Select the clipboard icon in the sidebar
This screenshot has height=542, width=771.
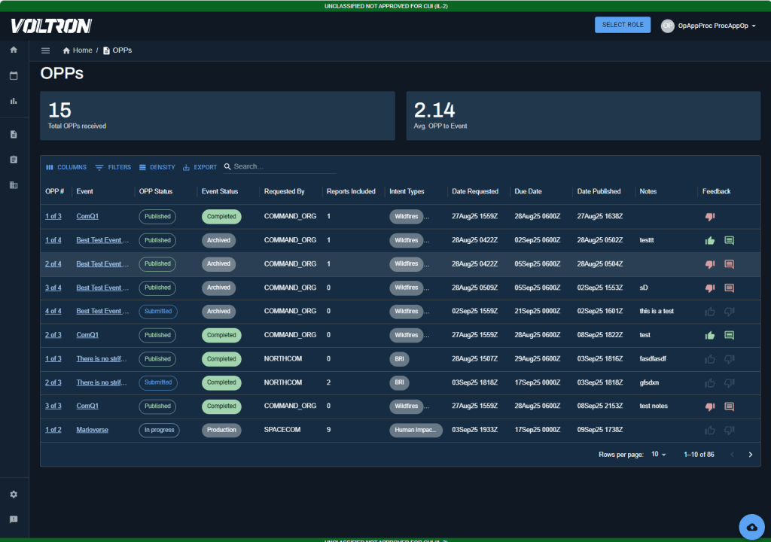14,159
